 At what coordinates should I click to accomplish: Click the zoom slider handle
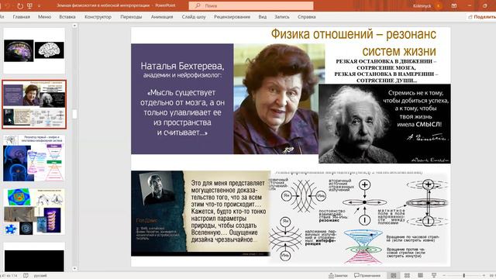[464, 276]
